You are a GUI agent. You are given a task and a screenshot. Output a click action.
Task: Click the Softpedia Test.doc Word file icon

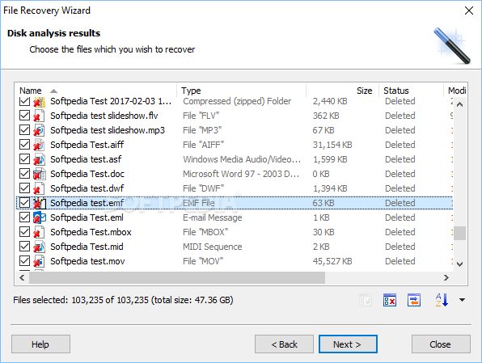(40, 174)
